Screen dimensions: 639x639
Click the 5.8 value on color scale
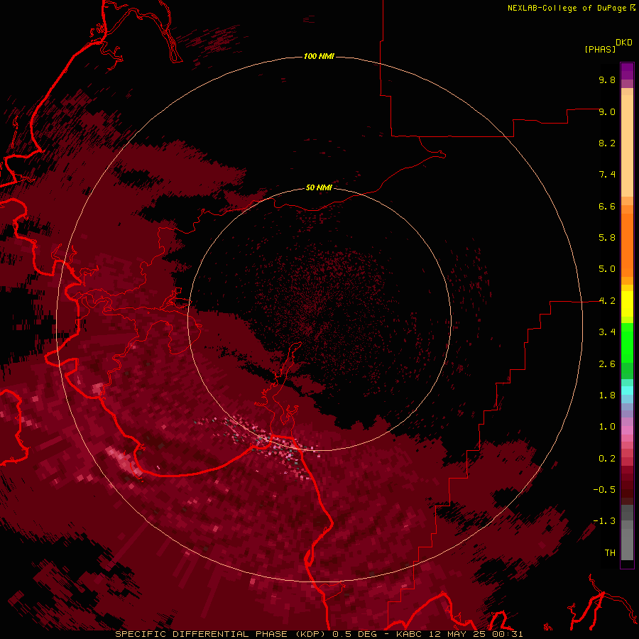coord(607,238)
